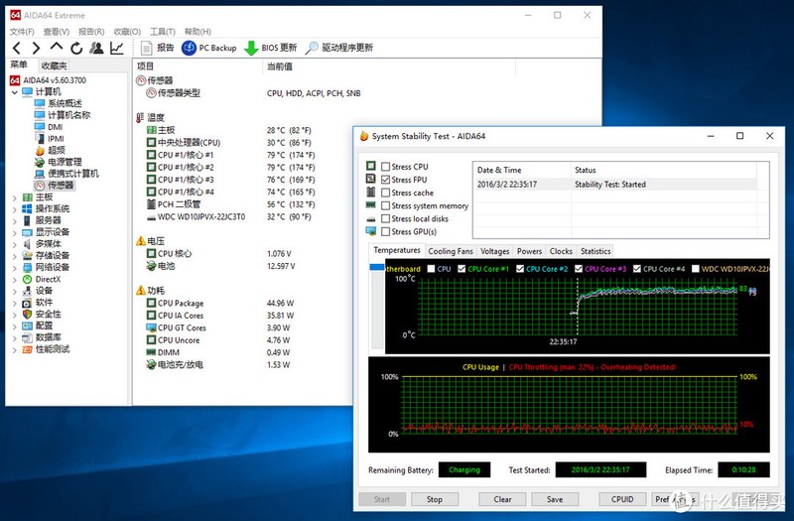Click the Forward arrow in AIDA64 toolbar
Screen dimensions: 794x521
[x=36, y=48]
